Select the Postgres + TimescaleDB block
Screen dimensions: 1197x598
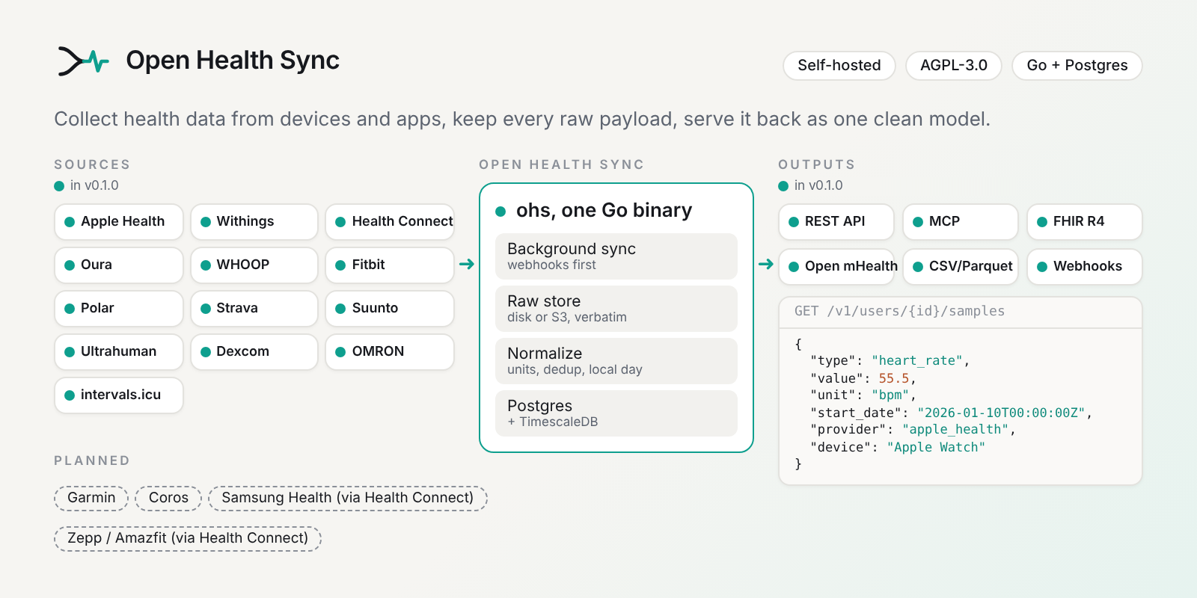(x=616, y=413)
